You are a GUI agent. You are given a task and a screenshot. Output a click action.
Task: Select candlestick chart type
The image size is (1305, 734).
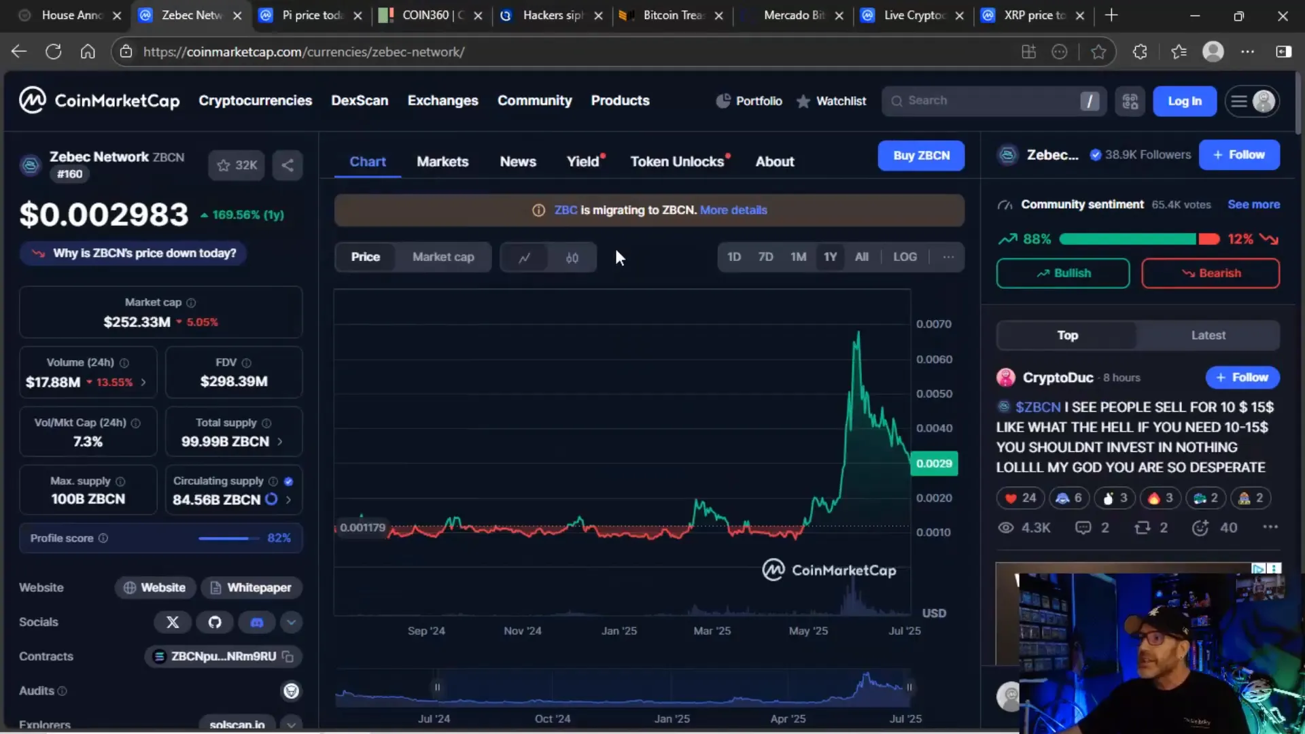click(572, 258)
